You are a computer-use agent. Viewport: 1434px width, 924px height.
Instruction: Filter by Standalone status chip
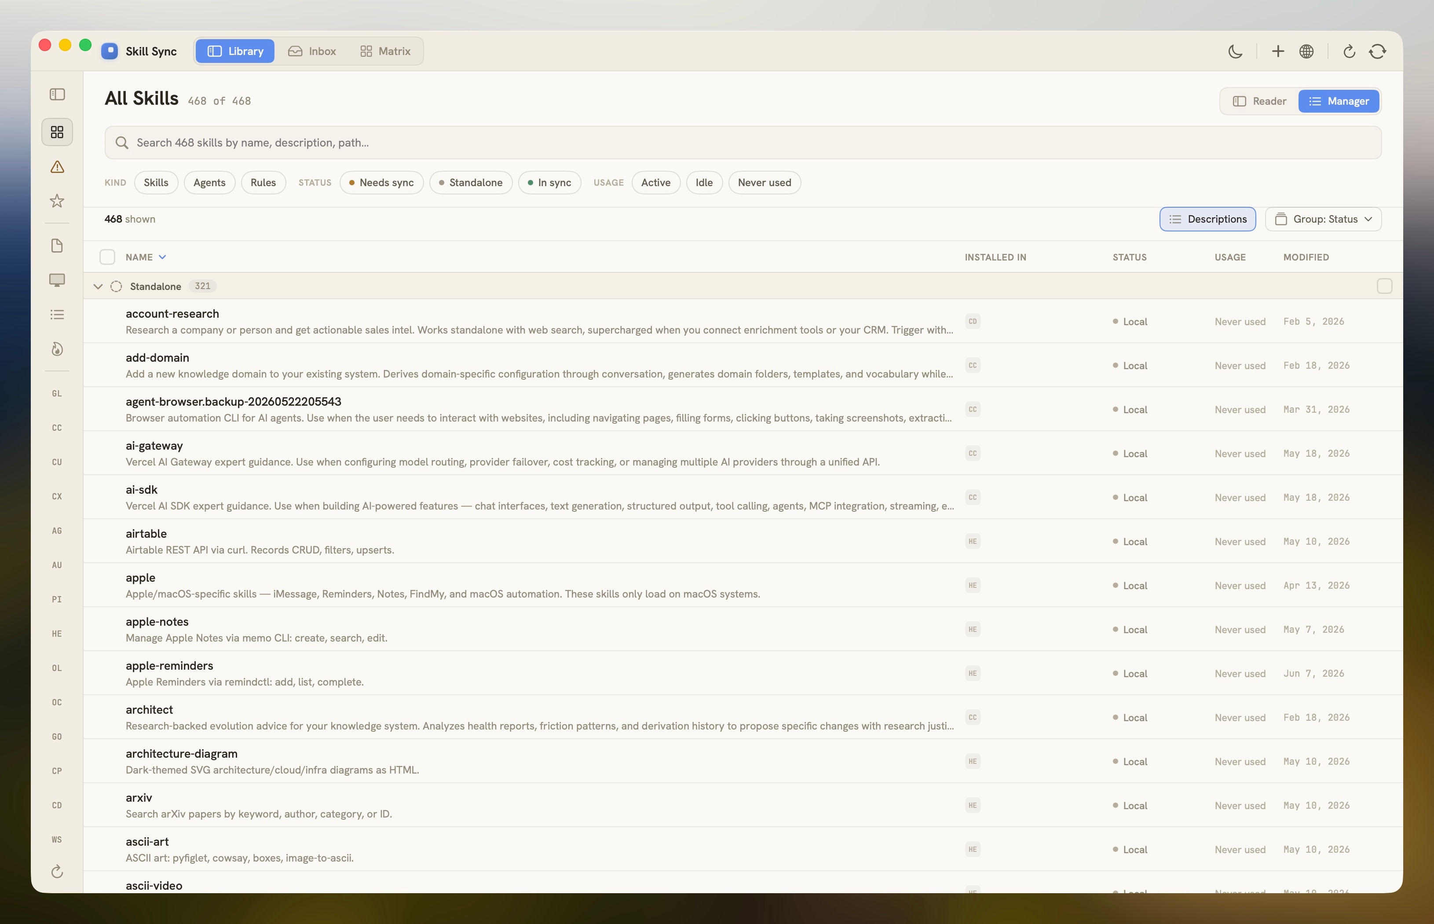click(471, 183)
